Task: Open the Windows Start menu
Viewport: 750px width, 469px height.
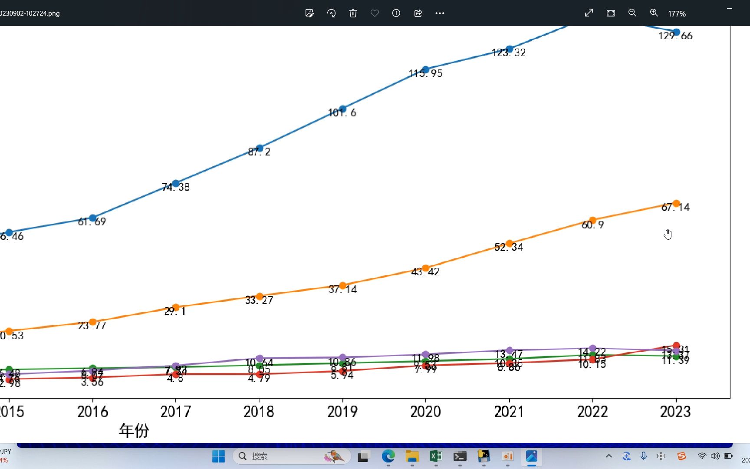Action: (x=218, y=456)
